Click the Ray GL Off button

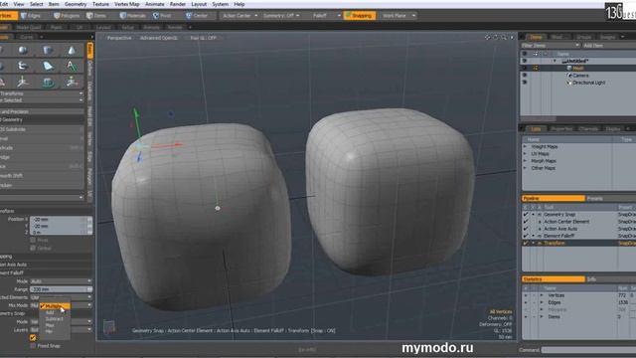204,38
